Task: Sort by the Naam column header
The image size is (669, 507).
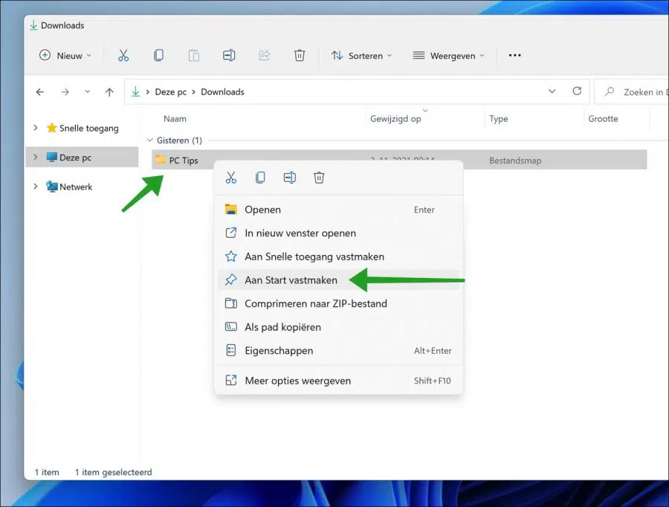Action: point(175,119)
